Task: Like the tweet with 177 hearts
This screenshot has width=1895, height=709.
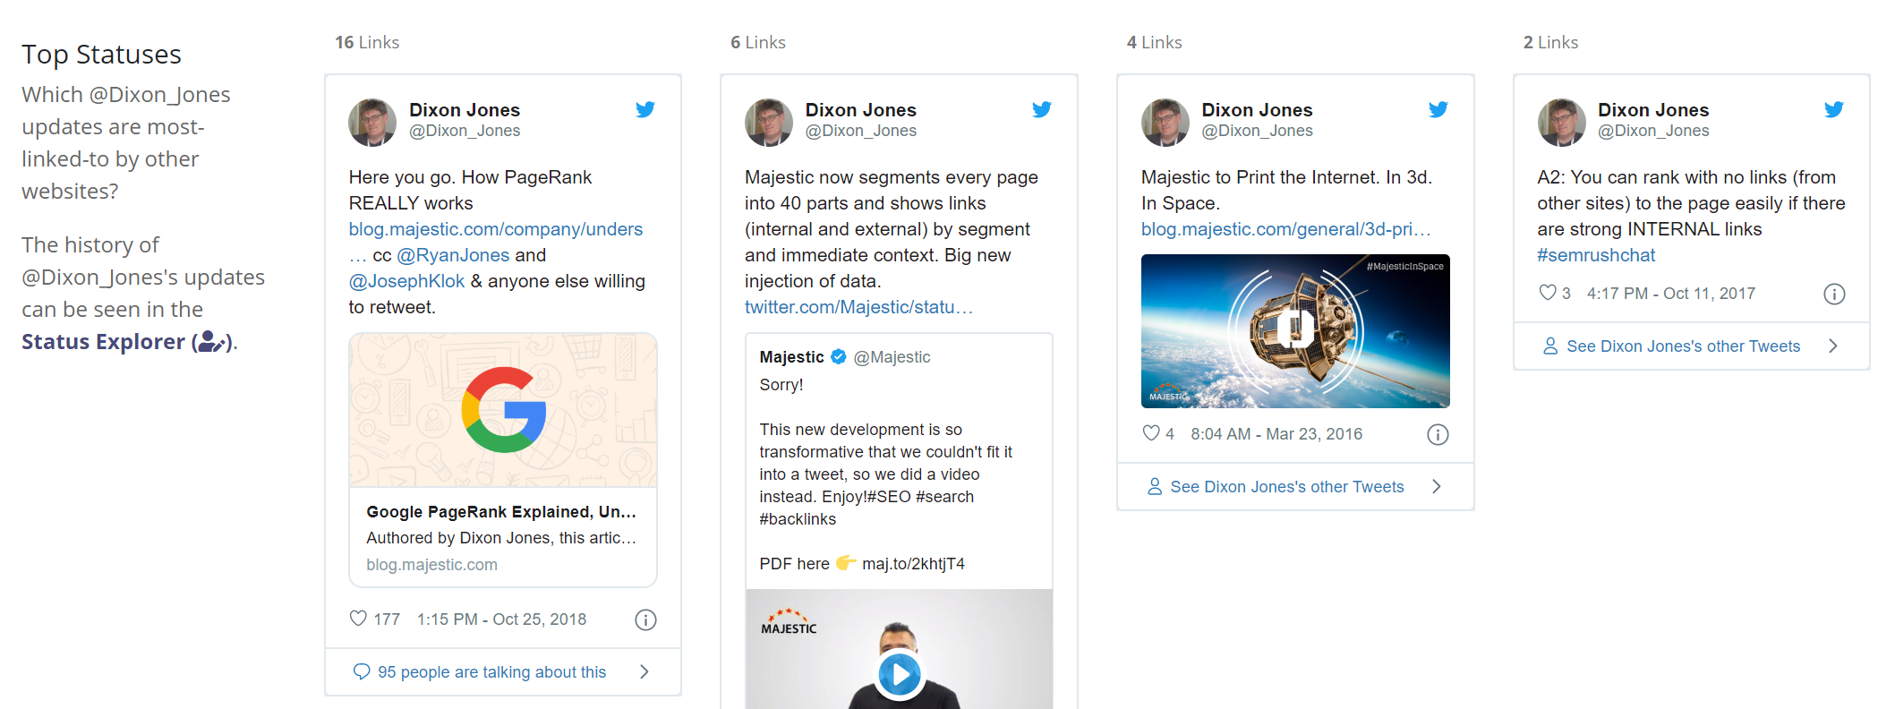Action: (358, 619)
